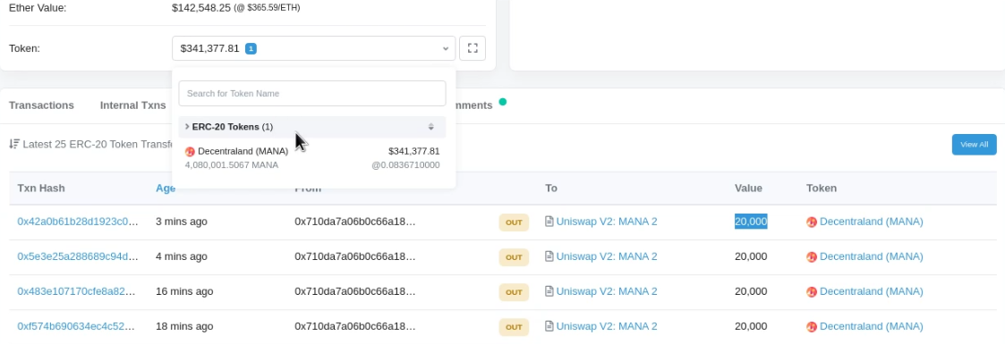Open transaction hash 0xf574b690634ec4c52
Screen dimensions: 1005x344
(x=76, y=326)
